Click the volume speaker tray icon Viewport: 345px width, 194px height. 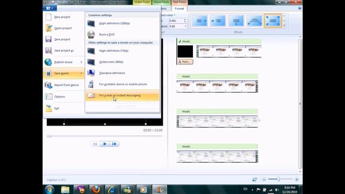click(x=277, y=190)
